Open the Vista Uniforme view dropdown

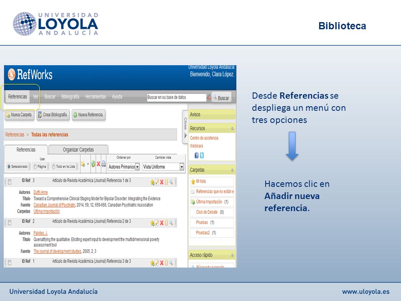click(163, 167)
